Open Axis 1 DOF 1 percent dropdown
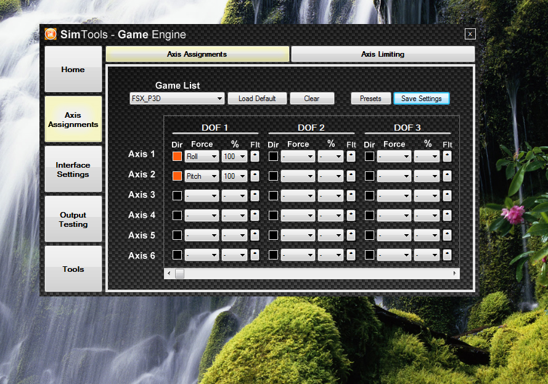548x384 pixels. [x=234, y=156]
